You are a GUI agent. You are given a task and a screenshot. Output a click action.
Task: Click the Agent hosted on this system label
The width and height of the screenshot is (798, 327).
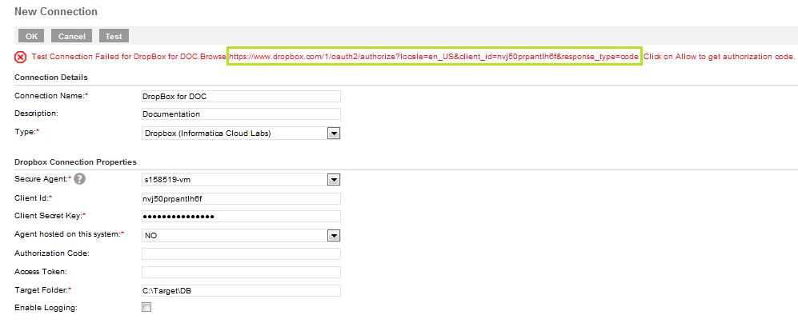coord(68,234)
